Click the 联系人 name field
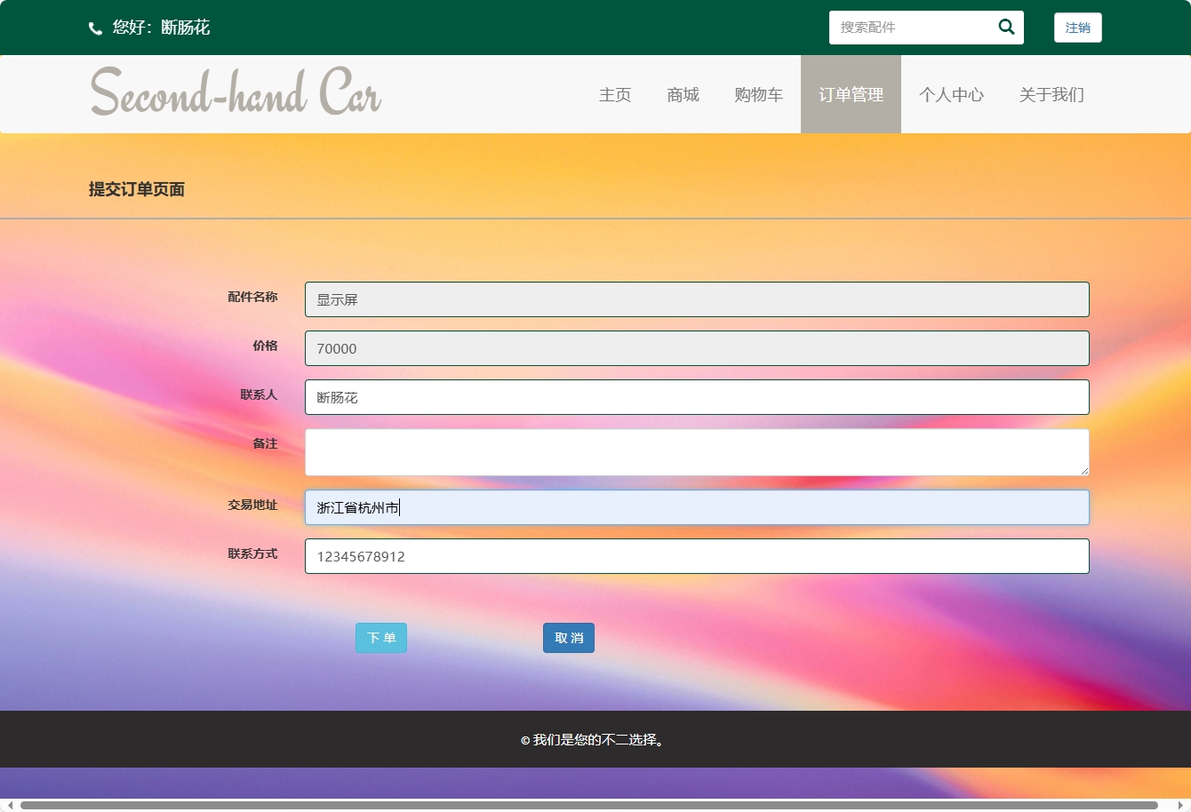Viewport: 1191px width, 812px height. tap(697, 397)
